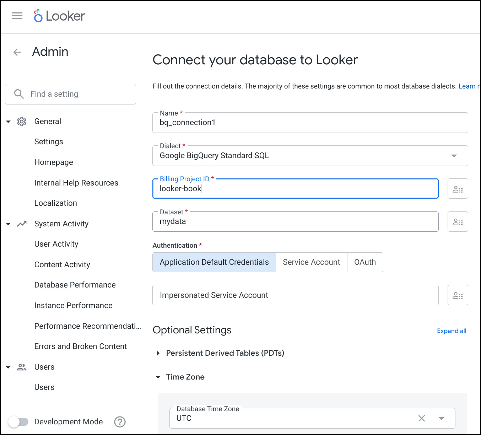Image resolution: width=481 pixels, height=435 pixels.
Task: Click the General section label
Action: (x=48, y=122)
